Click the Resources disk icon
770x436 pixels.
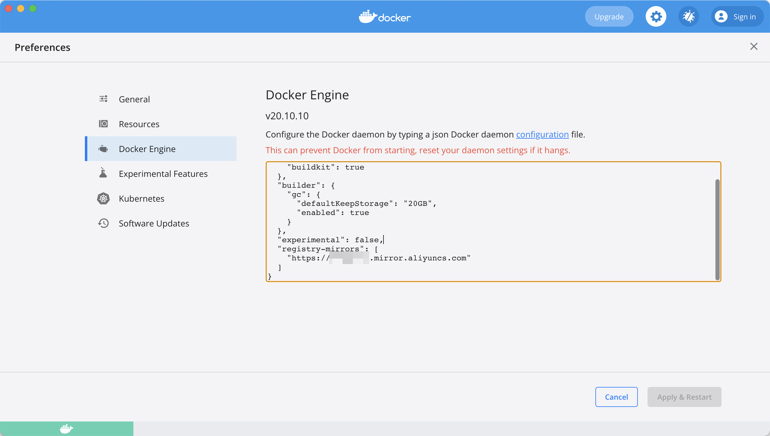pos(103,124)
